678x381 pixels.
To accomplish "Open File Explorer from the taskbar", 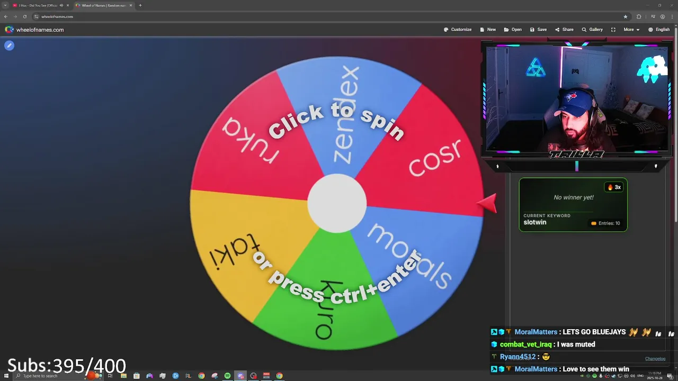I will click(x=123, y=376).
